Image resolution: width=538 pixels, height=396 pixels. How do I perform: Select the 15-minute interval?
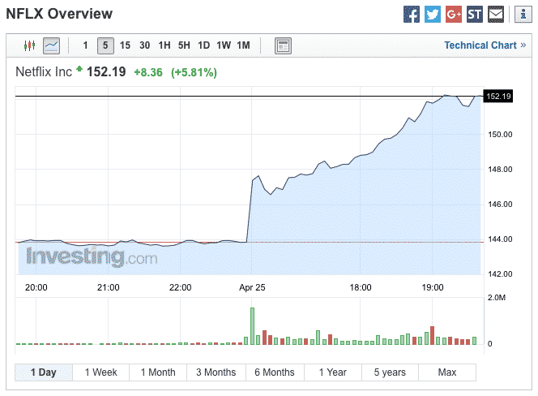125,45
